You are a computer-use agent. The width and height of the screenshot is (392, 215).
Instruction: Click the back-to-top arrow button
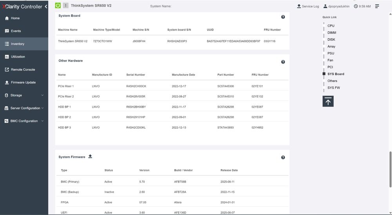coord(328,101)
